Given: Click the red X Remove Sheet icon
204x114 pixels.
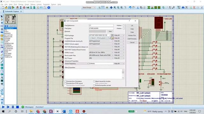Looking at the screenshot, I should [x=194, y=8].
